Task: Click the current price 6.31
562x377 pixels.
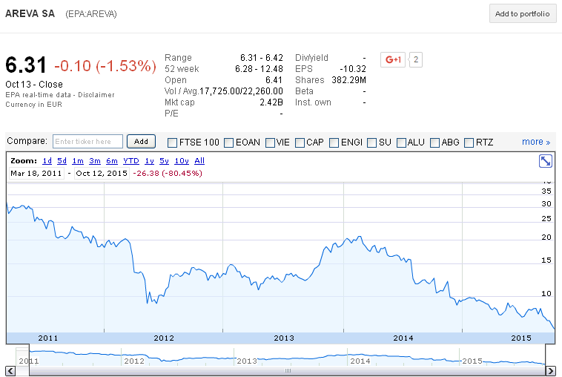Action: (x=26, y=65)
